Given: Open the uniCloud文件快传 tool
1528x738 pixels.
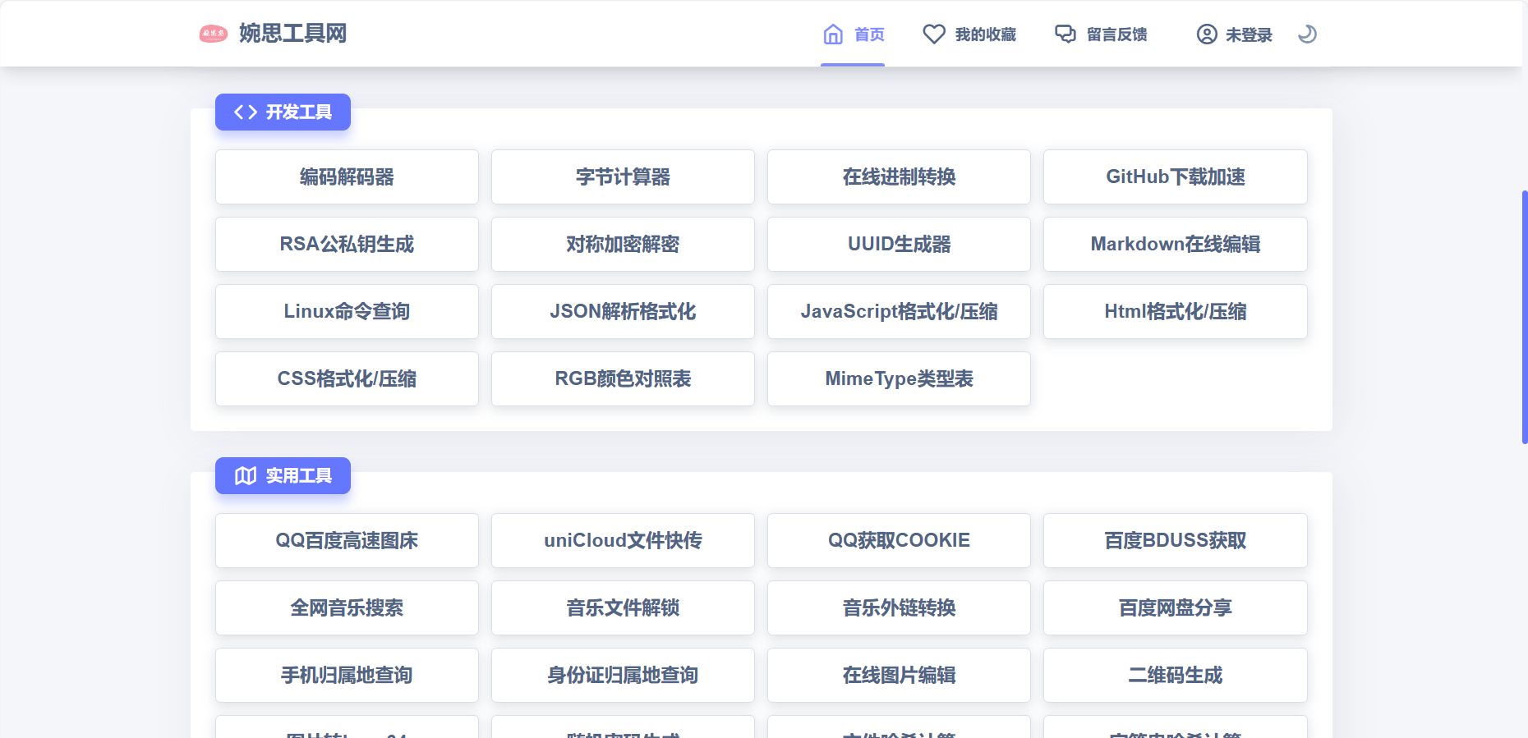Looking at the screenshot, I should (x=623, y=540).
